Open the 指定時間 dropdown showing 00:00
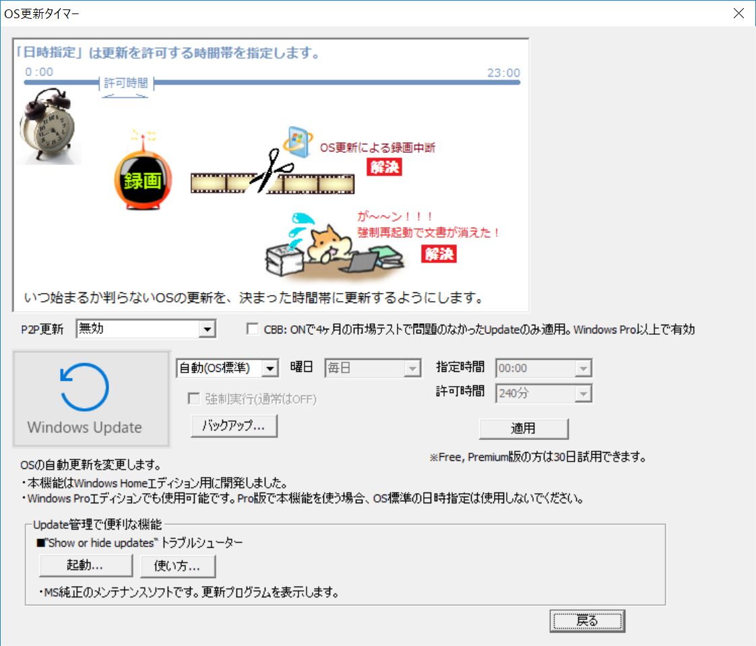756x646 pixels. 544,368
